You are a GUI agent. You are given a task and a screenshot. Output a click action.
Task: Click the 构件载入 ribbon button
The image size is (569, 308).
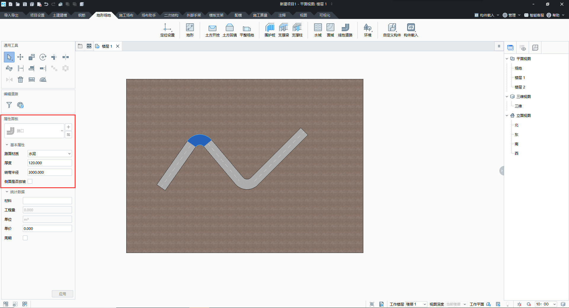point(411,30)
